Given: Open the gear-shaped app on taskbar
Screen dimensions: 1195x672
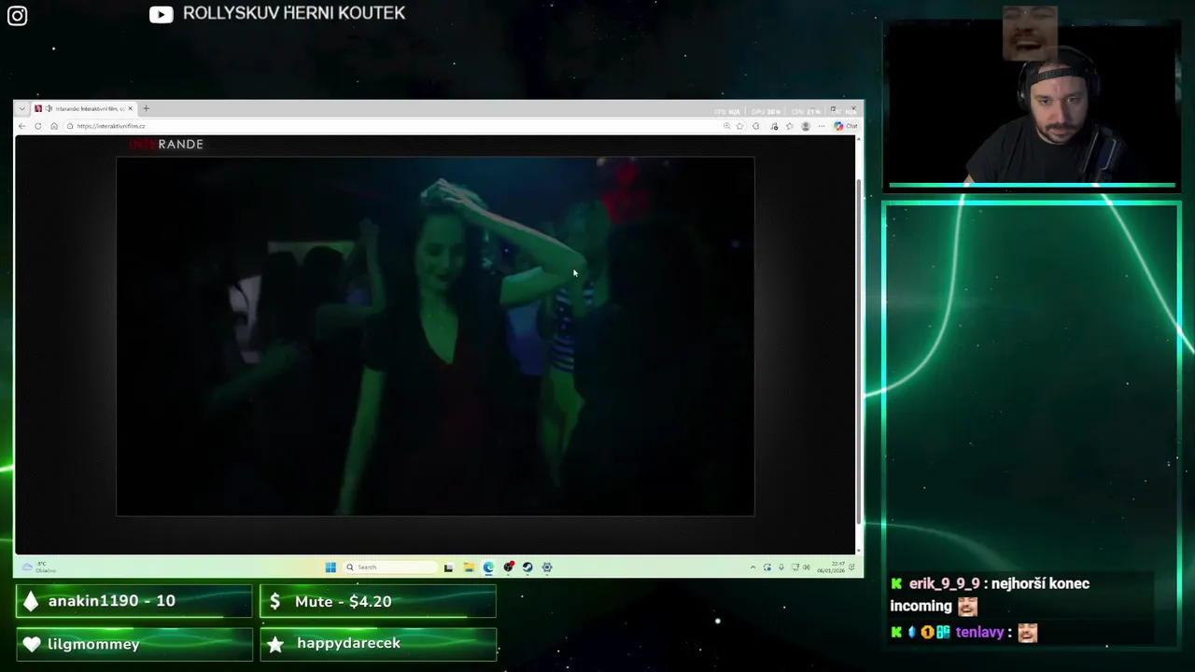Looking at the screenshot, I should [547, 567].
